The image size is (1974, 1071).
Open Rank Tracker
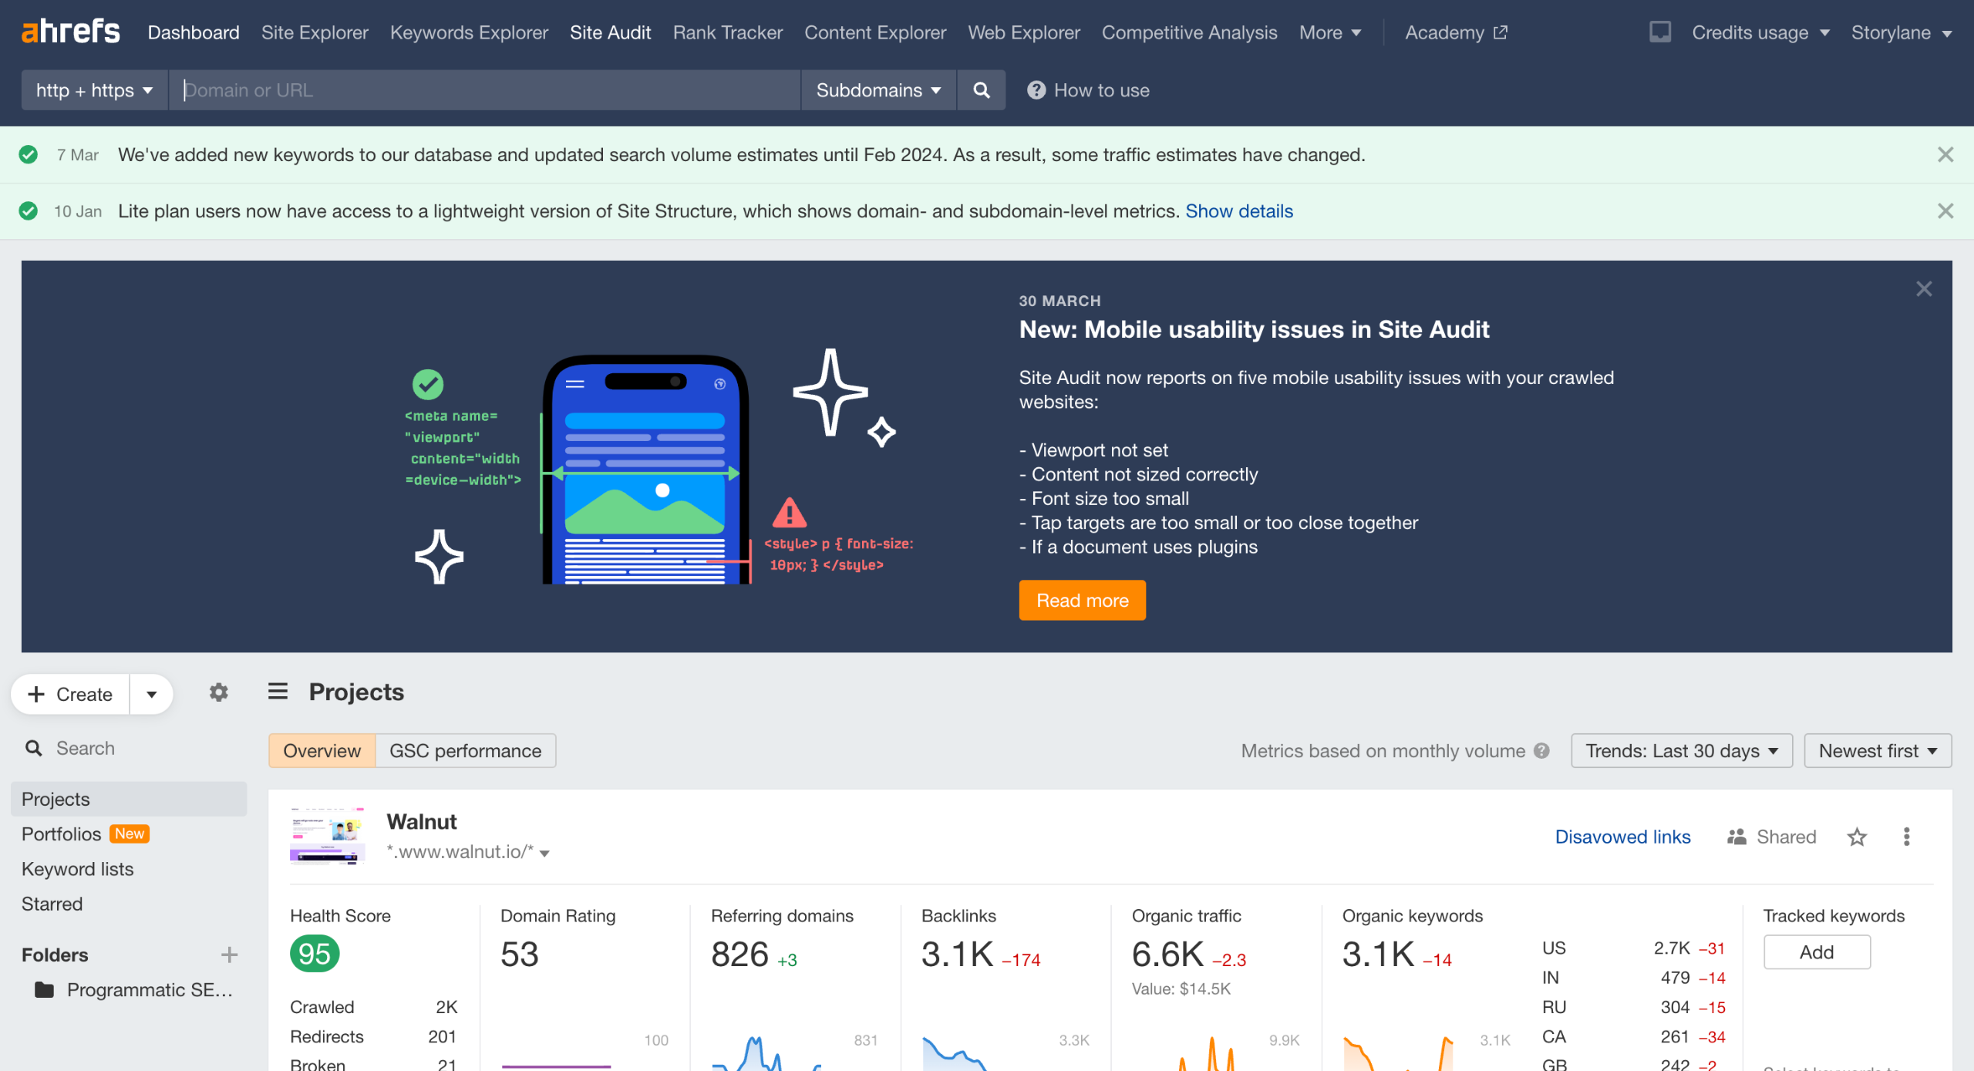[727, 32]
